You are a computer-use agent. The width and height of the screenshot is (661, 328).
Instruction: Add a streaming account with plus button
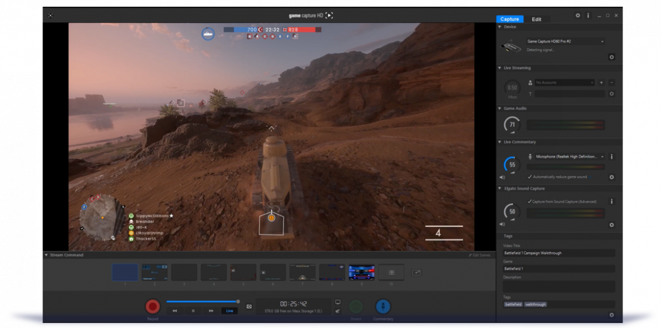pyautogui.click(x=602, y=83)
